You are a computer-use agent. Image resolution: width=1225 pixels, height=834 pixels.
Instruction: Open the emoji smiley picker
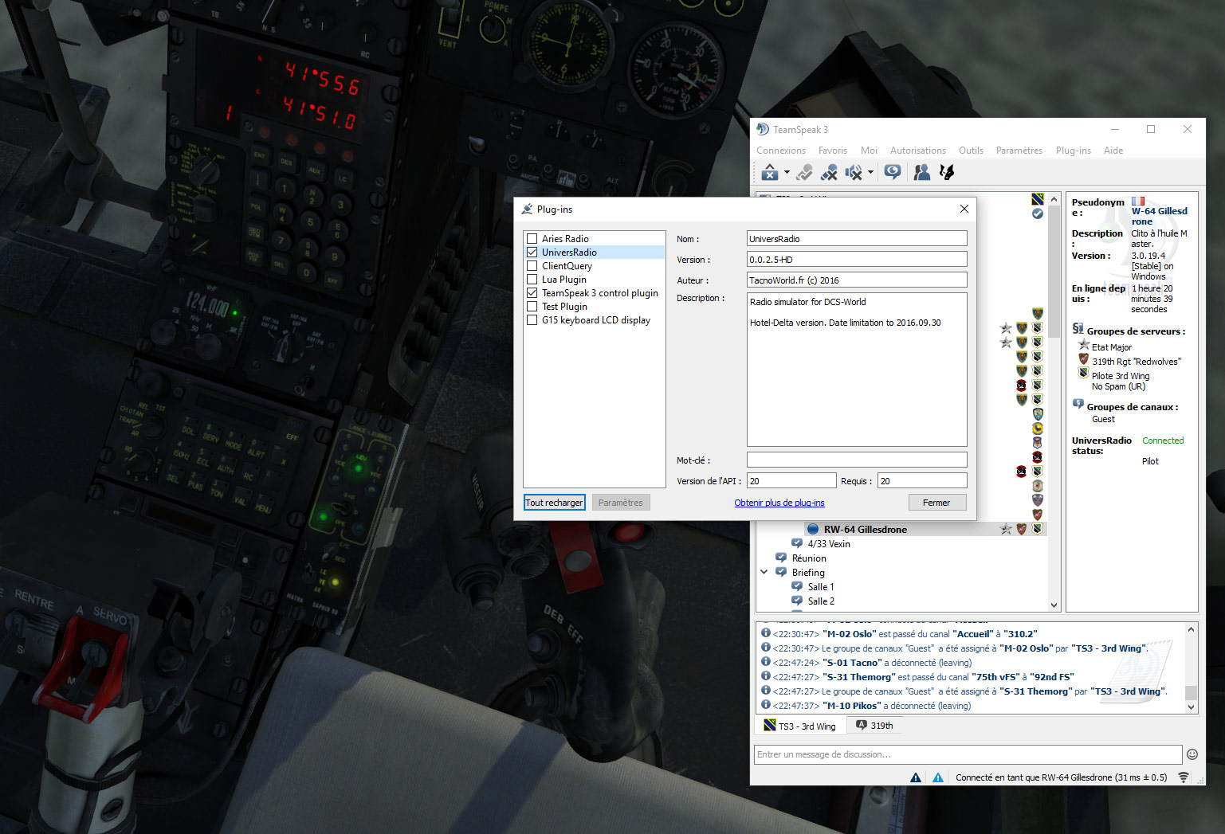[1192, 754]
